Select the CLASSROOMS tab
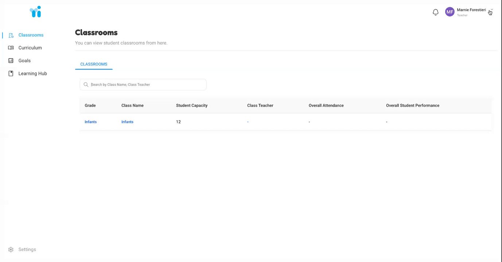This screenshot has height=262, width=502. (x=94, y=64)
